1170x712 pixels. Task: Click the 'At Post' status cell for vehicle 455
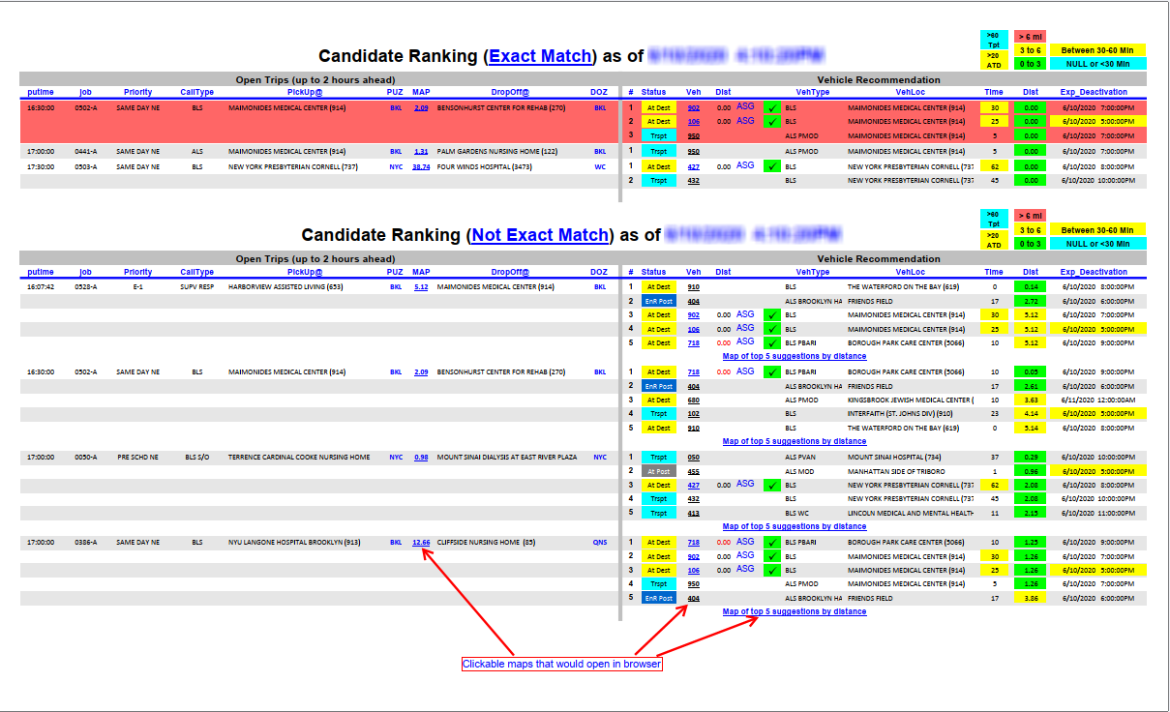click(x=658, y=471)
